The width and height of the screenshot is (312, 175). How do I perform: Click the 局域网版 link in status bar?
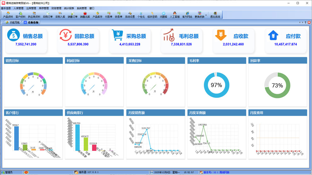point(224,172)
